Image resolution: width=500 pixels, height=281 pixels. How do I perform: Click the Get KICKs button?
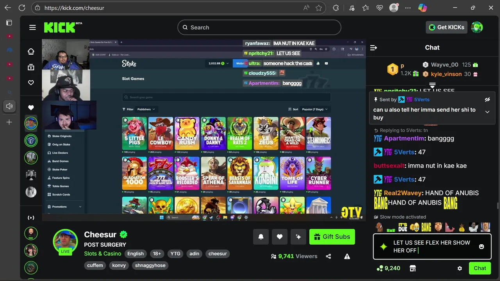[x=446, y=27]
